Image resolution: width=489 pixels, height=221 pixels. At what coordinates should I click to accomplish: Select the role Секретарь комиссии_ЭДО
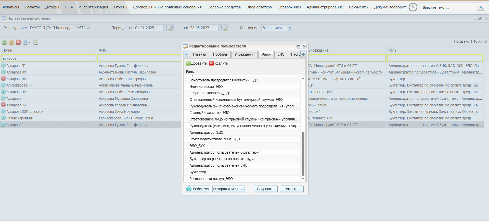(242, 93)
